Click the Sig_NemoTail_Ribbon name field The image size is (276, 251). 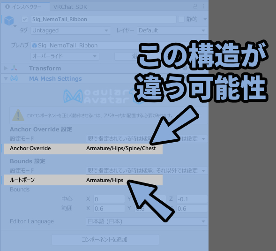(104, 19)
